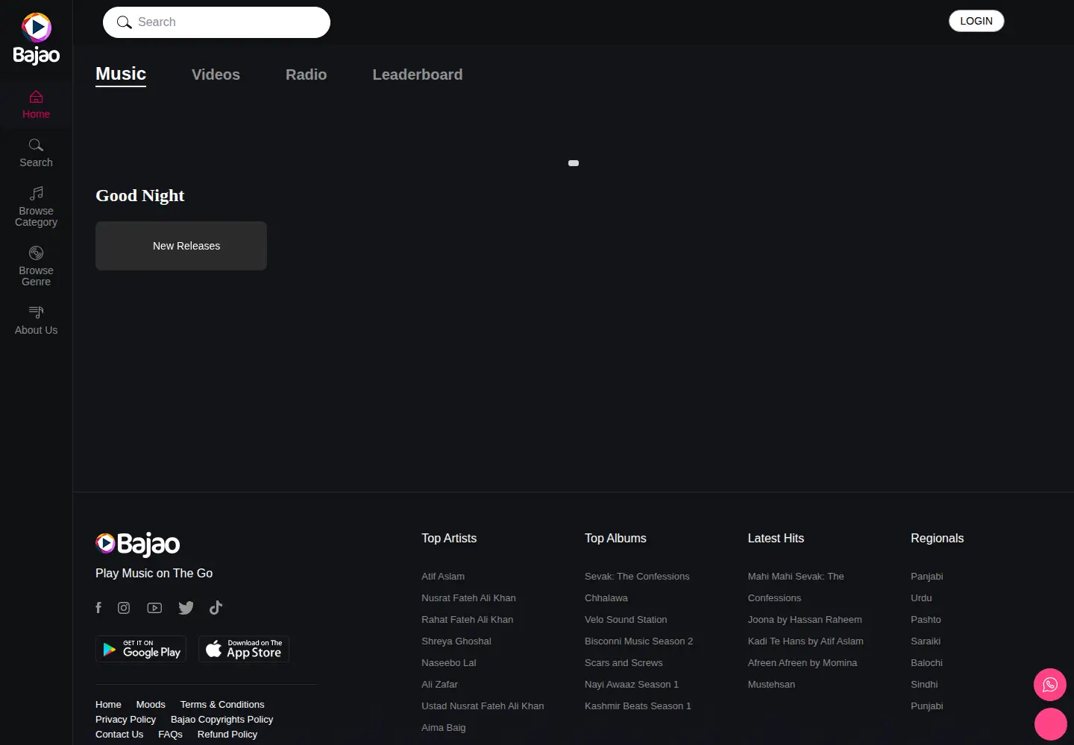Open Browse Category in the sidebar
The image size is (1074, 745).
click(x=36, y=207)
